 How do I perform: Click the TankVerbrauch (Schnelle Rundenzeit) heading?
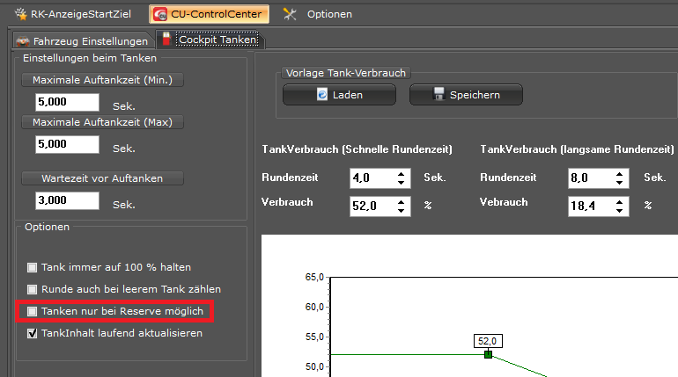pyautogui.click(x=357, y=149)
